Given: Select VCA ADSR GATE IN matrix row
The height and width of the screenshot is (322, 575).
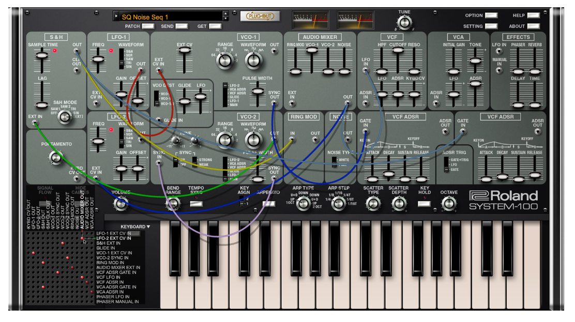Looking at the screenshot, I should tap(116, 287).
